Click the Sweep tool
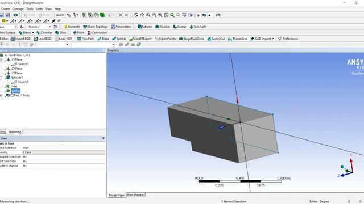The width and height of the screenshot is (364, 204). coord(180,27)
